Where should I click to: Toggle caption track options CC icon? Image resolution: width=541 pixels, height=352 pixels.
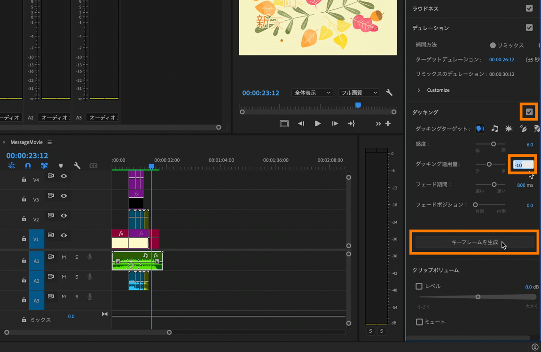click(x=93, y=166)
